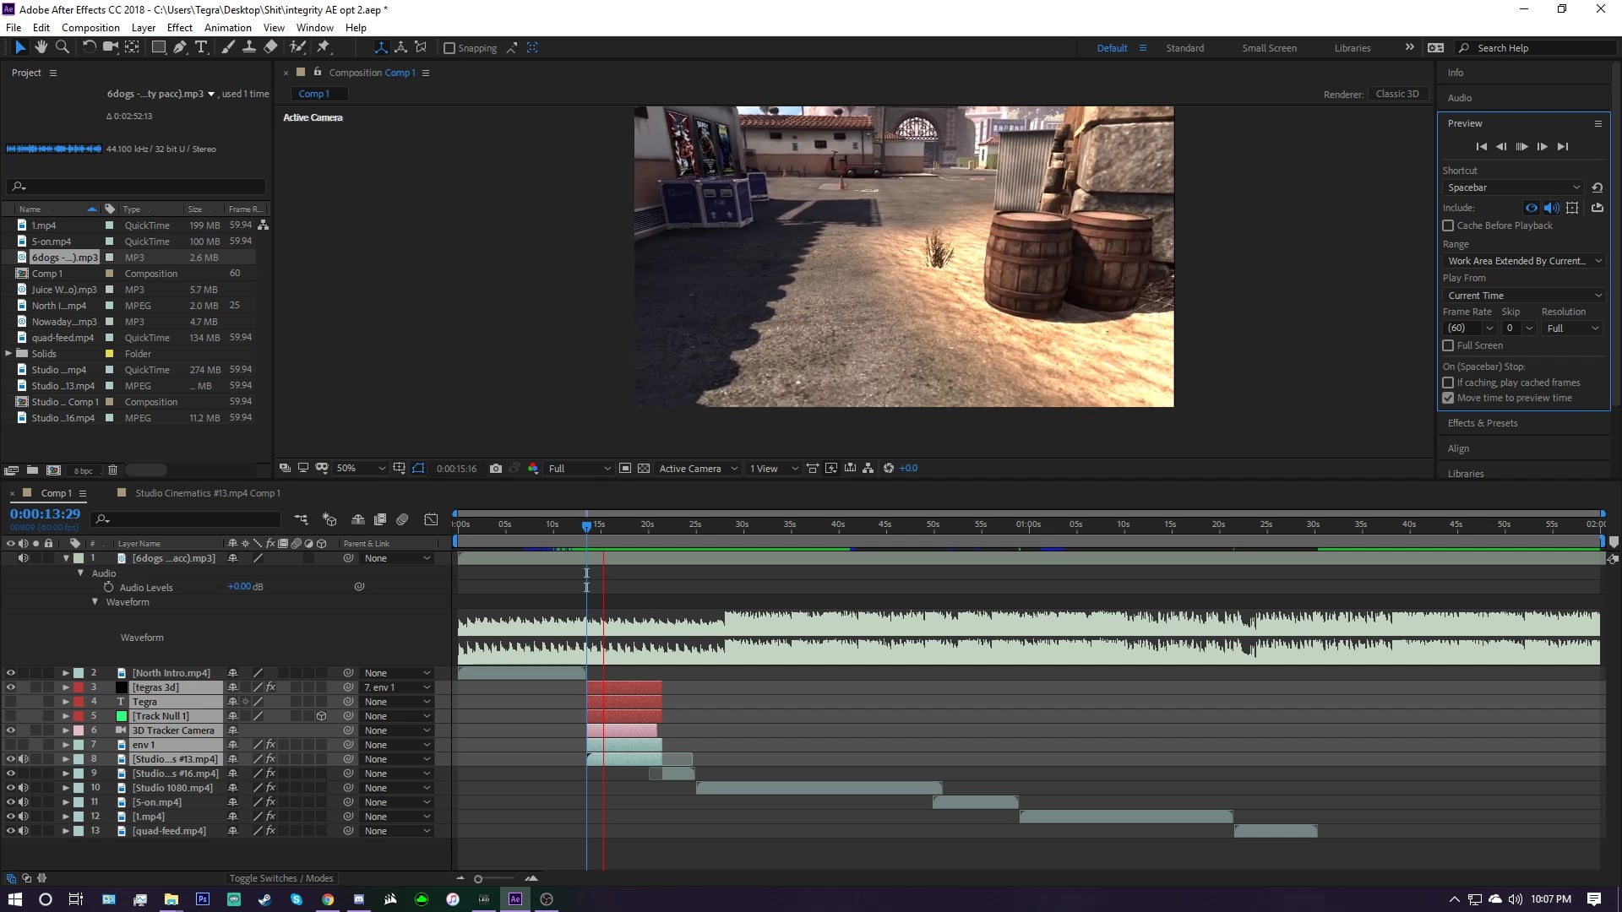The height and width of the screenshot is (912, 1622).
Task: Play the preview in Preview panel
Action: click(x=1521, y=147)
